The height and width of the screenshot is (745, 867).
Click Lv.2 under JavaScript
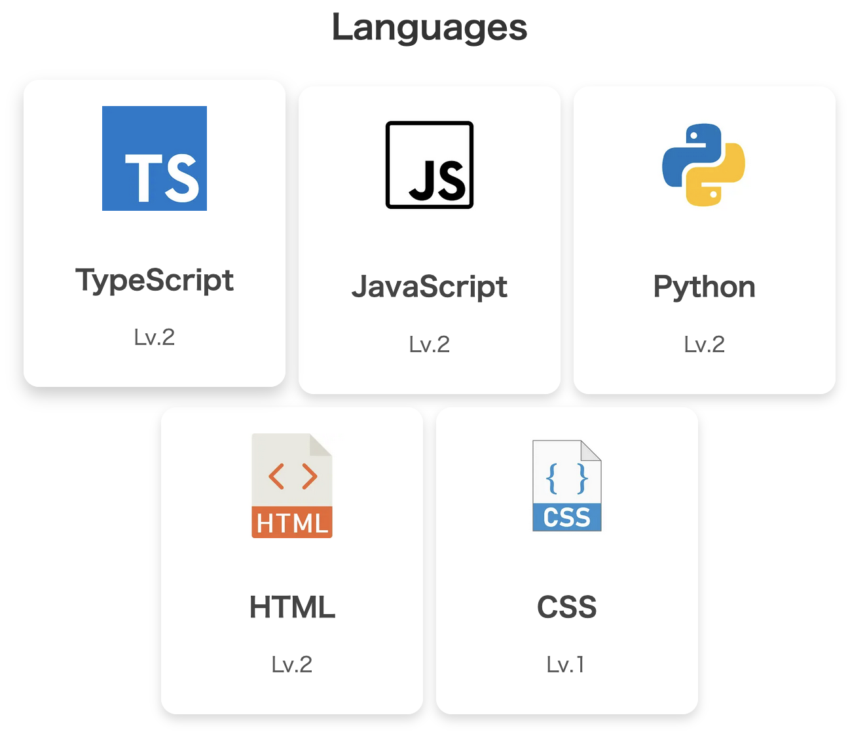430,344
